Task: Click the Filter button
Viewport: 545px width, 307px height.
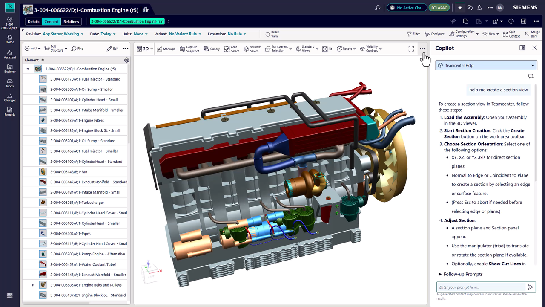Action: 413,34
